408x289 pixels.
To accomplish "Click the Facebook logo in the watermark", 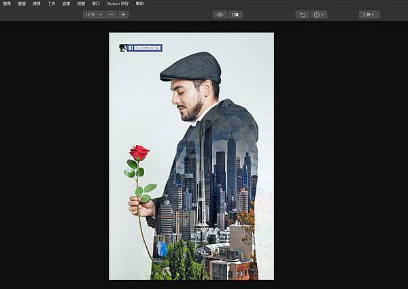I will click(x=131, y=48).
